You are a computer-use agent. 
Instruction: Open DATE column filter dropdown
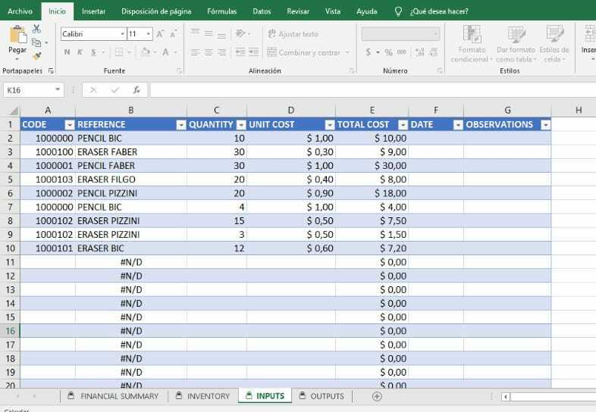pyautogui.click(x=458, y=124)
